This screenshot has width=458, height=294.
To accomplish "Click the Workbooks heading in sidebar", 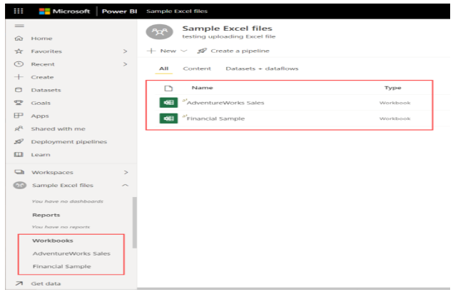I will (x=53, y=240).
